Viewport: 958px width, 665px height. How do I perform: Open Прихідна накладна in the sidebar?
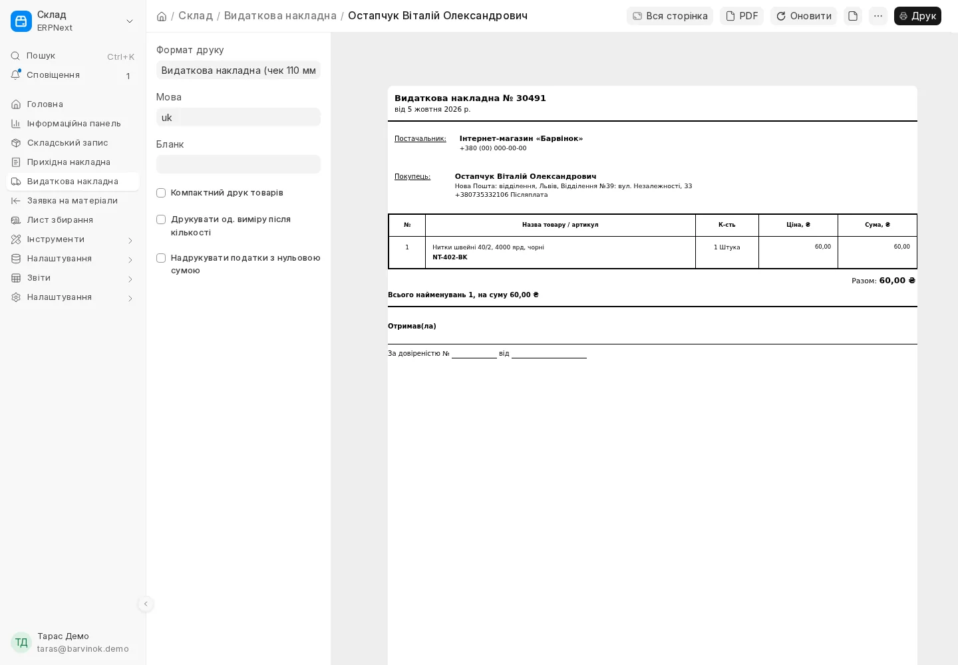(73, 162)
